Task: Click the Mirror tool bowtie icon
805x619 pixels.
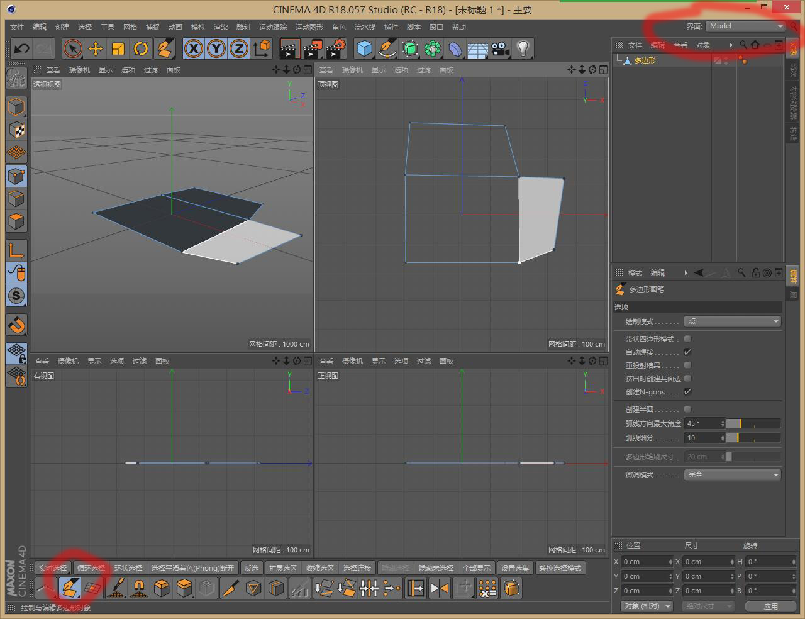Action: click(x=440, y=589)
